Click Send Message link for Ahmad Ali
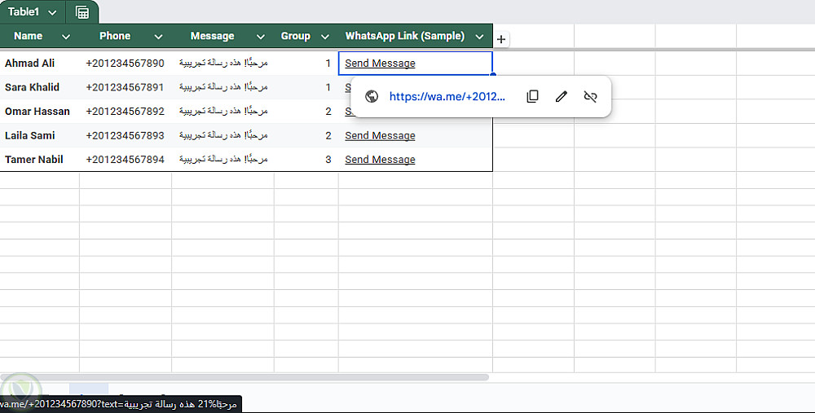815x413 pixels. click(380, 64)
